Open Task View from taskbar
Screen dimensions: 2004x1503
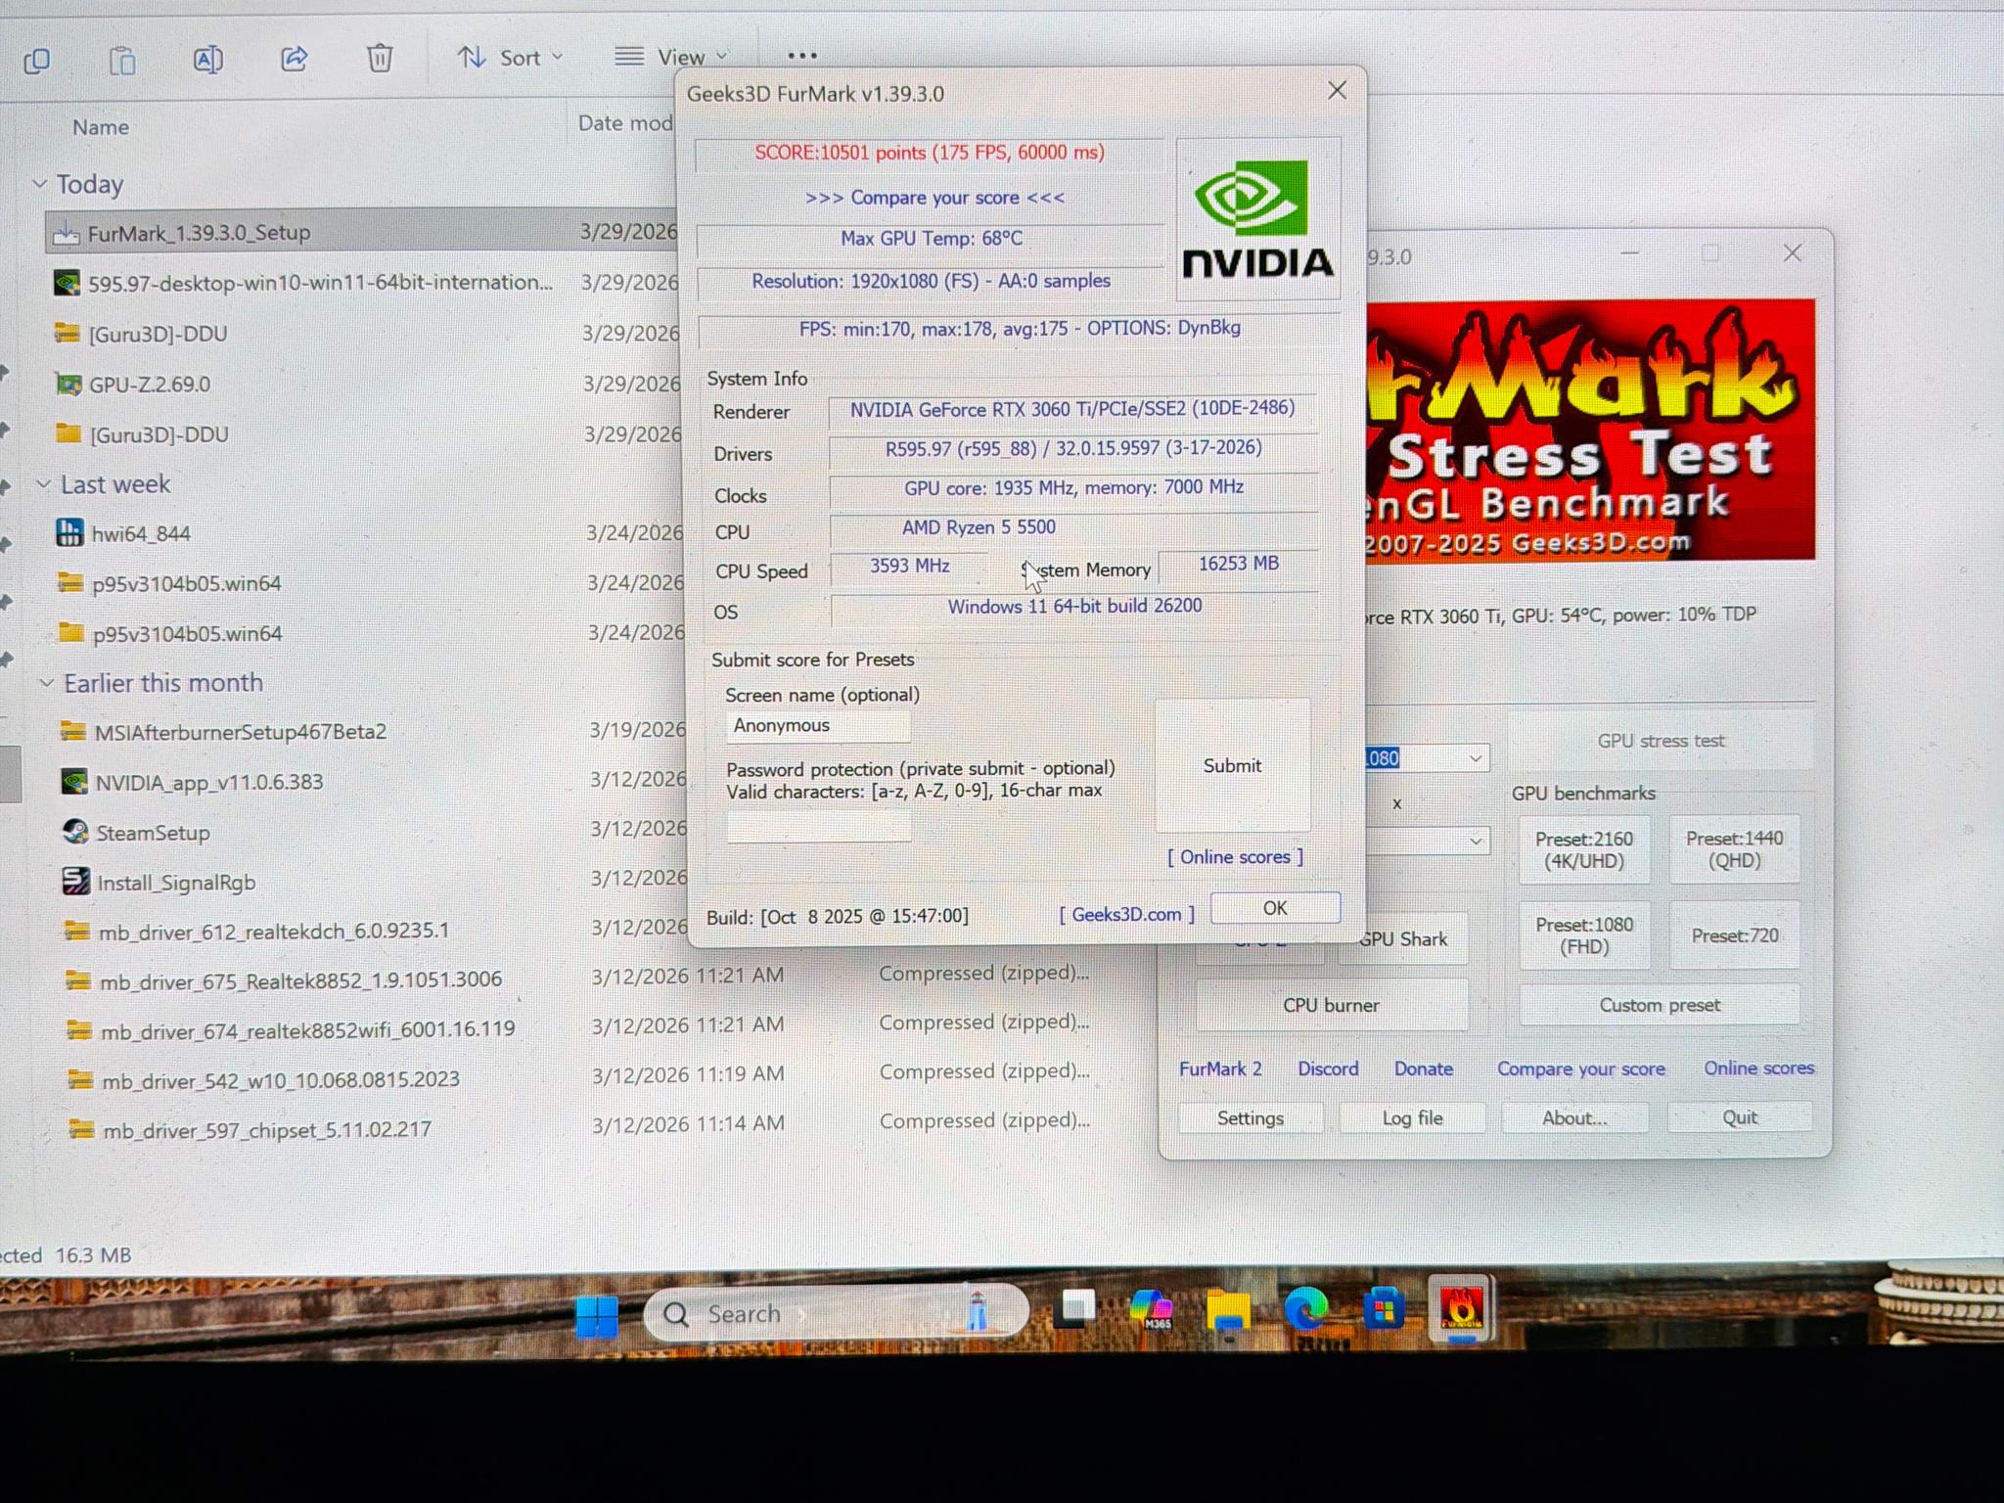[x=1074, y=1309]
